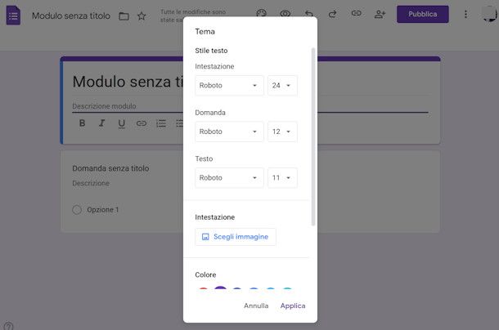Open the theme palette icon

coord(262,14)
